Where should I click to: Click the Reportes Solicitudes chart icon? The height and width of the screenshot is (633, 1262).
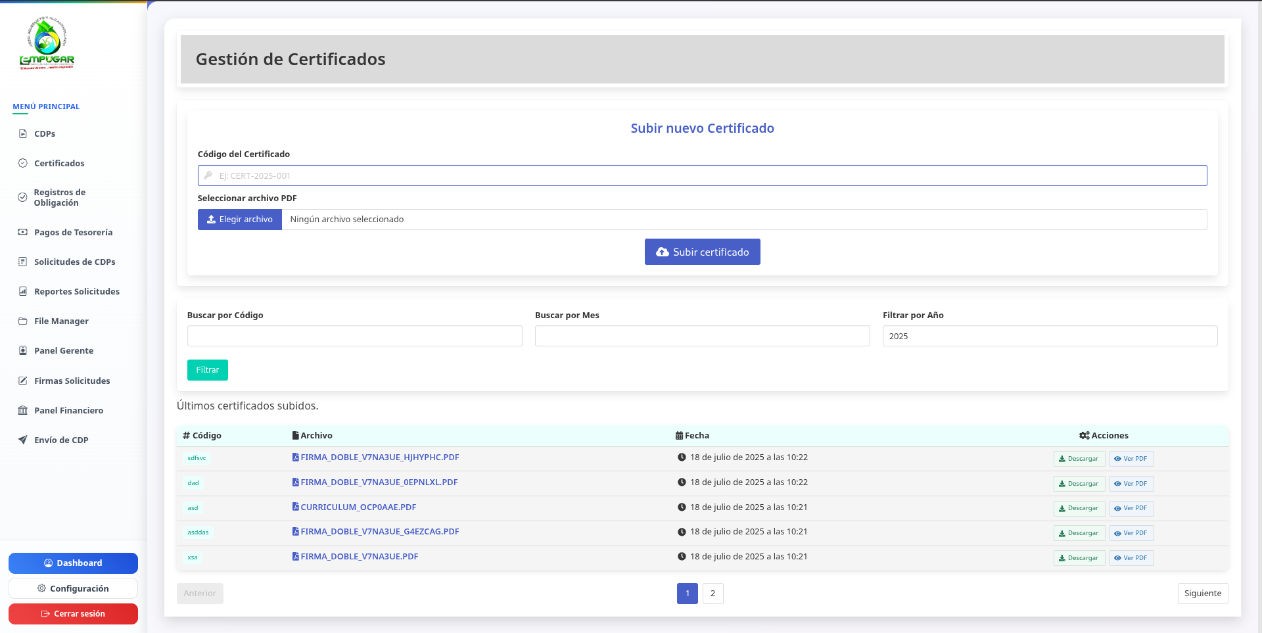tap(22, 291)
